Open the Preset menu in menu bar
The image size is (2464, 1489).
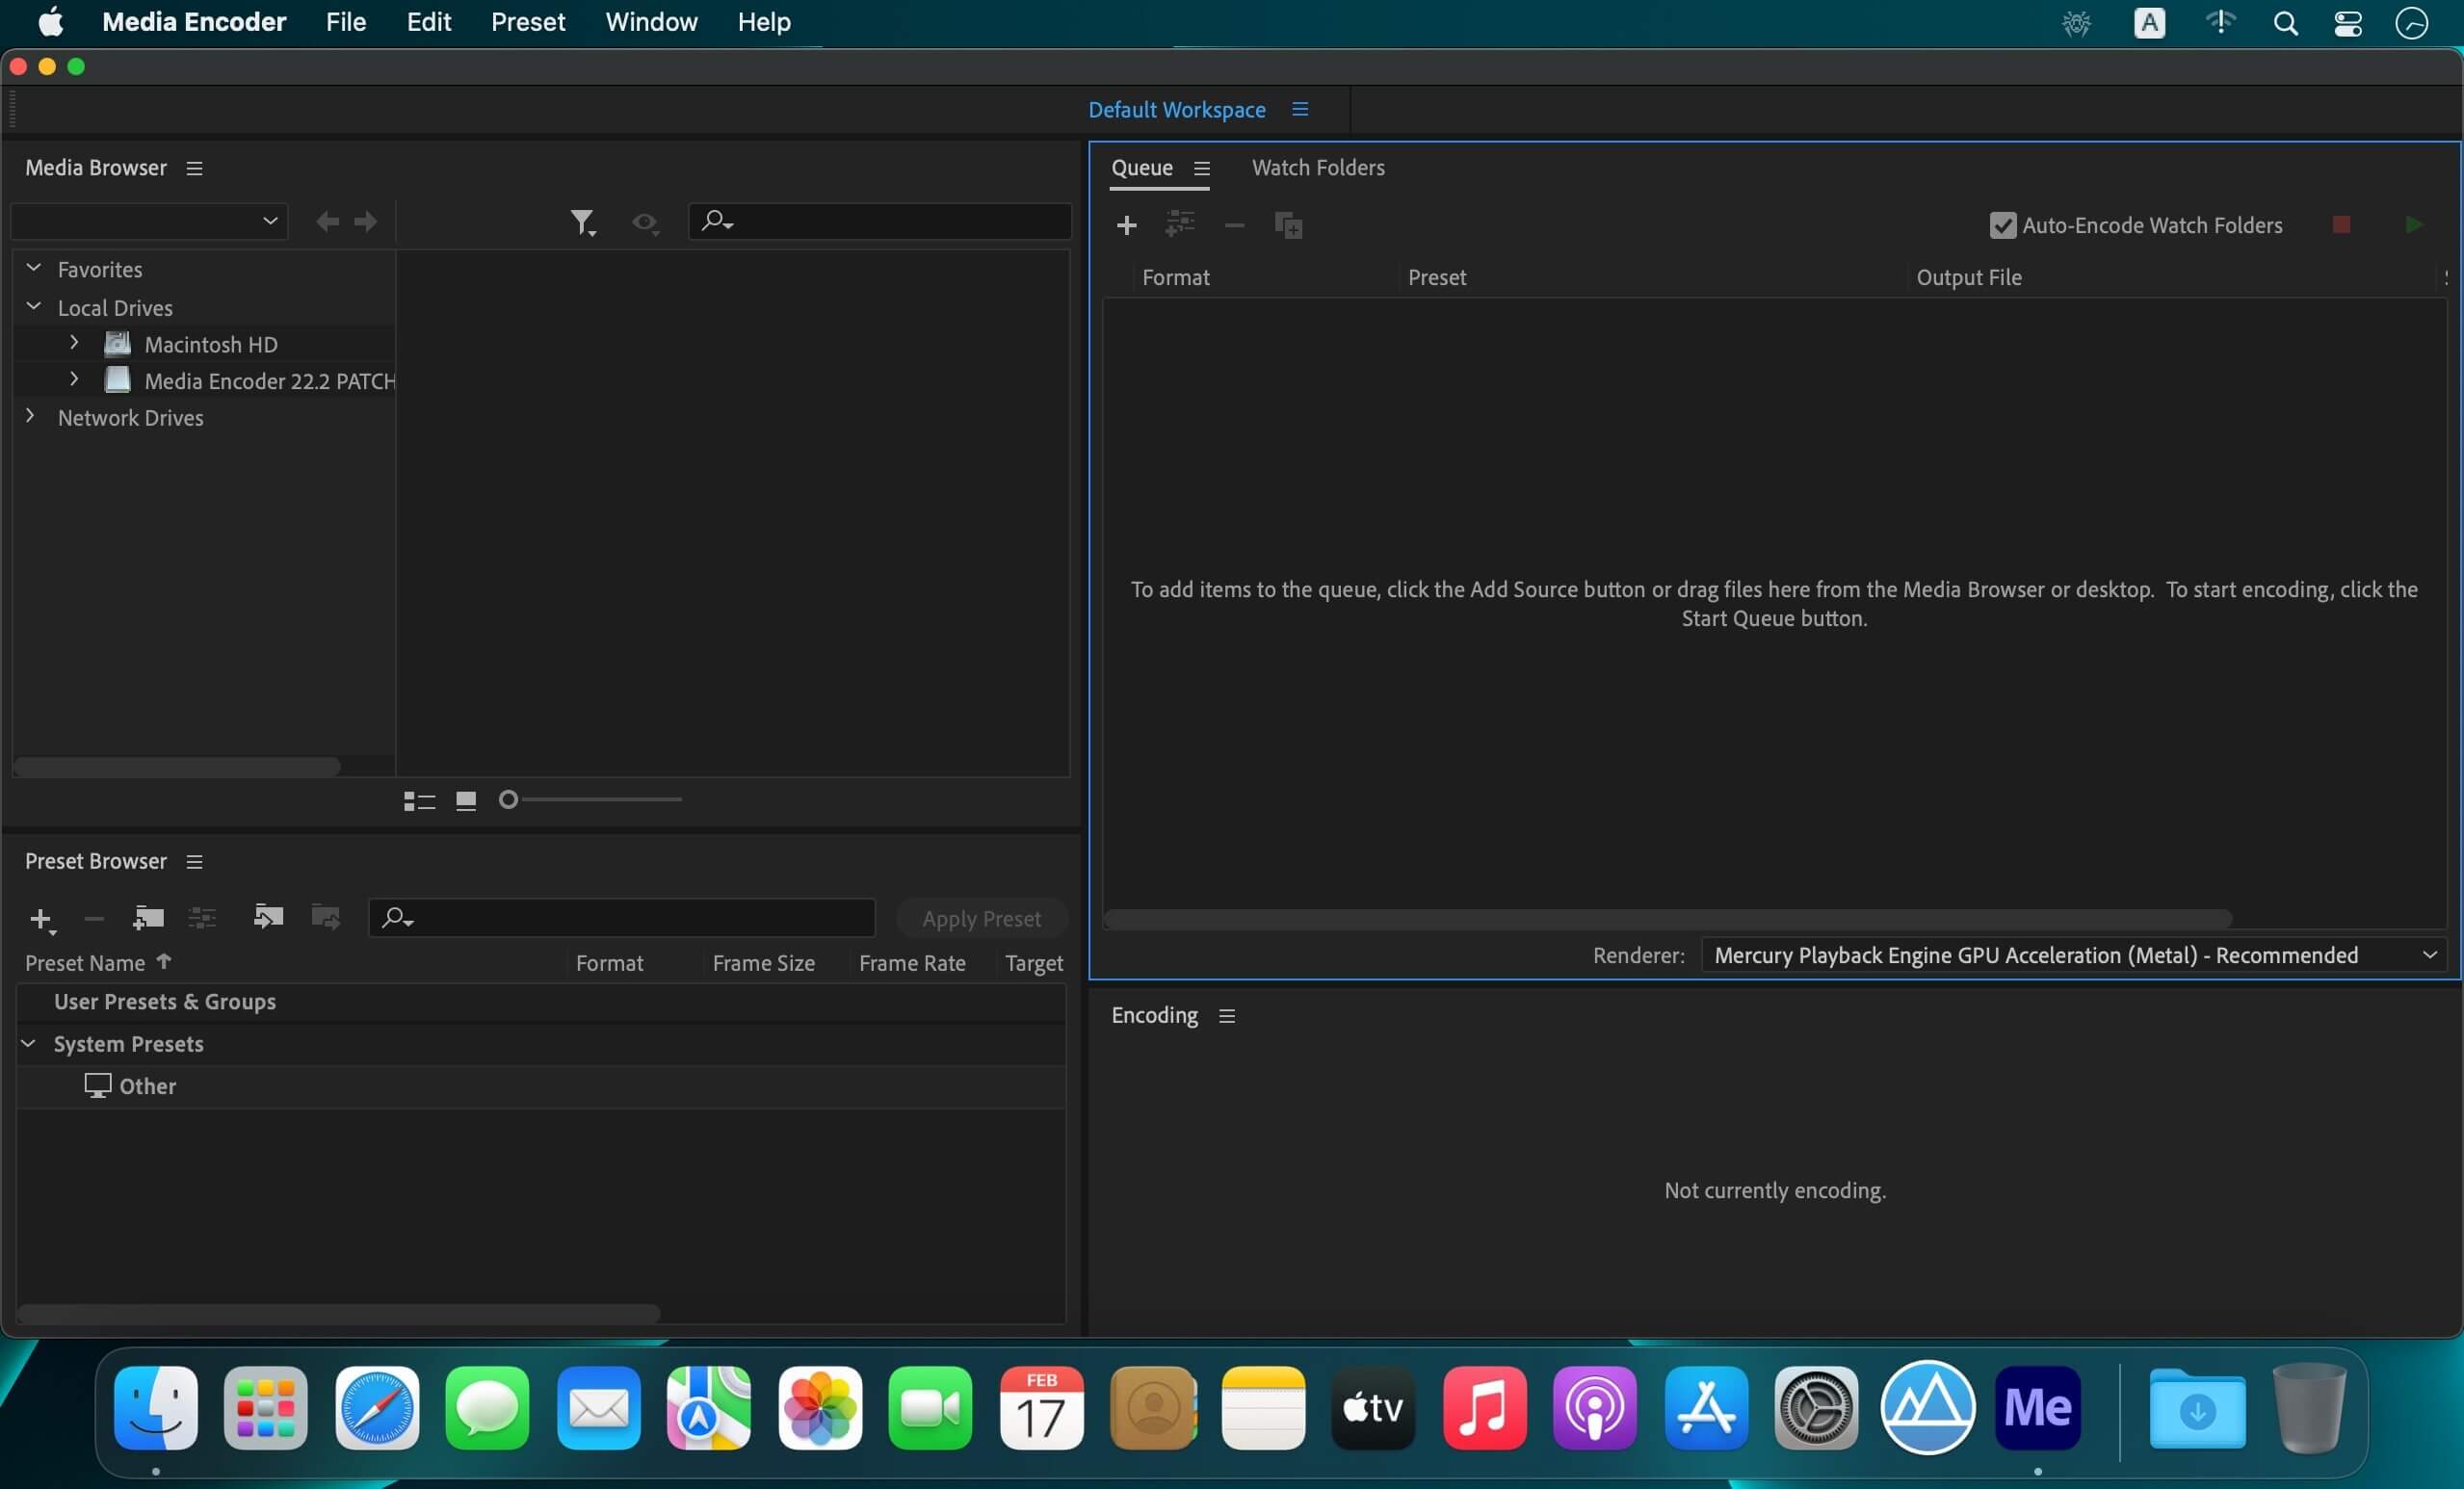point(526,21)
